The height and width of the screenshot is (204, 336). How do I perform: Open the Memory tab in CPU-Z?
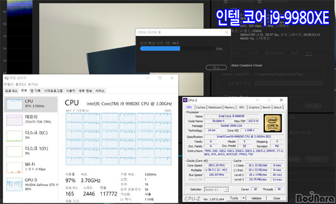(230, 108)
